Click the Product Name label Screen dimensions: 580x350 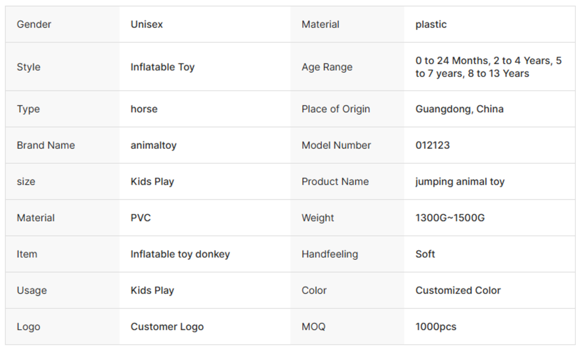click(x=335, y=182)
